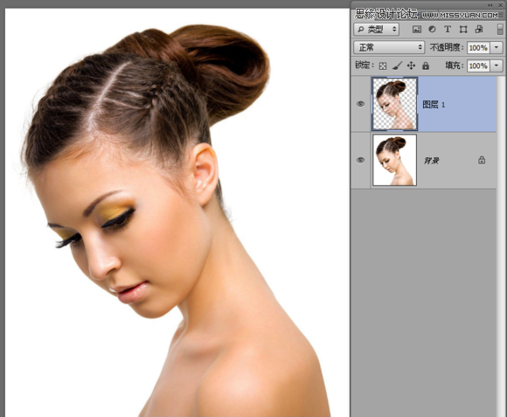
Task: Lock image pixels brush icon
Action: [397, 66]
